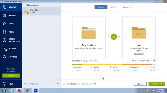Open the Backup section icon in sidebar
Image resolution: width=167 pixels, height=93 pixels.
click(4, 7)
